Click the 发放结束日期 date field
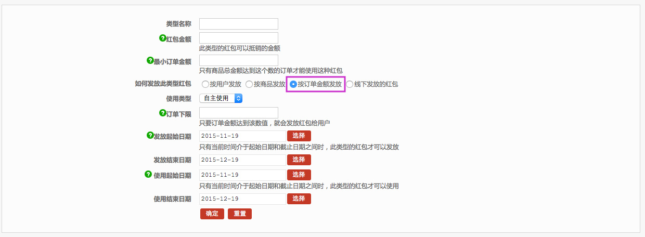 tap(242, 160)
